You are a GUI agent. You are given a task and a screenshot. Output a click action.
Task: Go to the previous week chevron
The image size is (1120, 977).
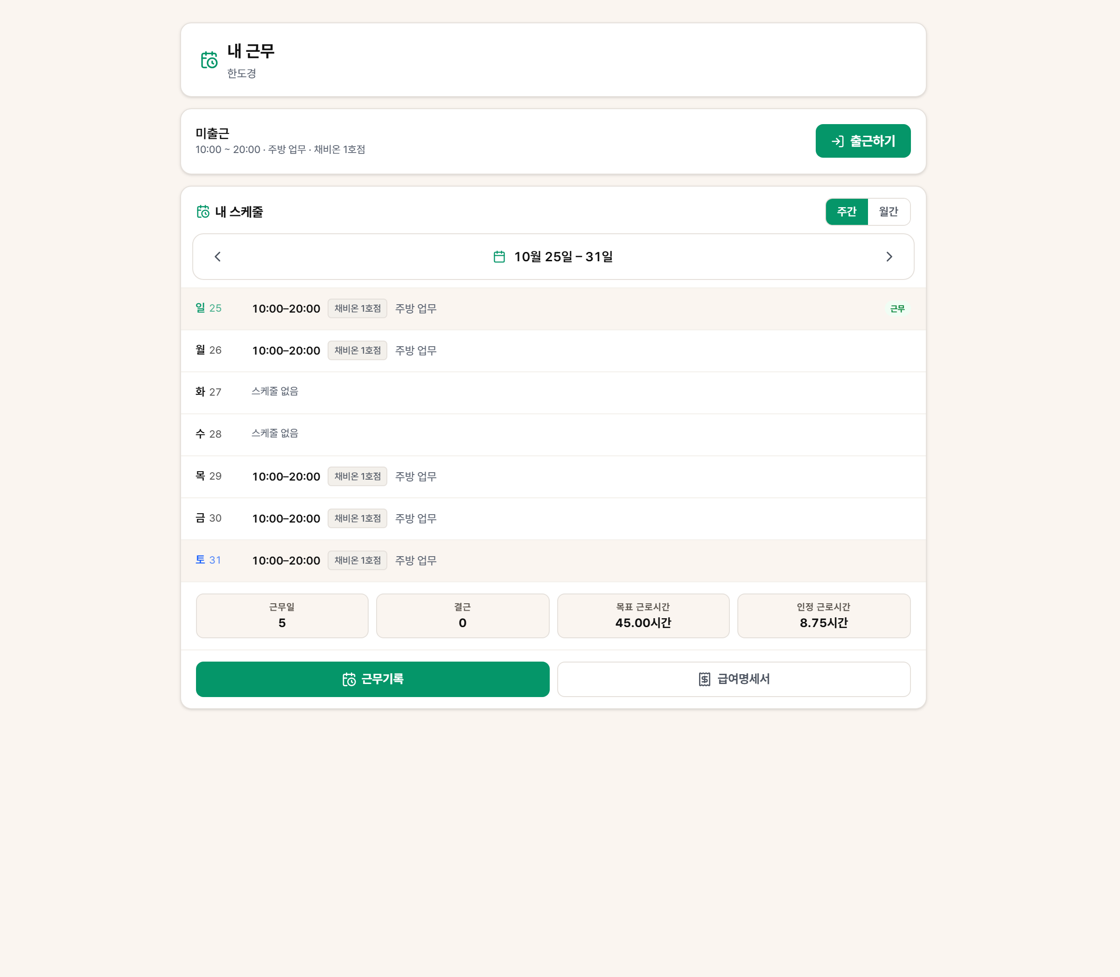point(217,257)
